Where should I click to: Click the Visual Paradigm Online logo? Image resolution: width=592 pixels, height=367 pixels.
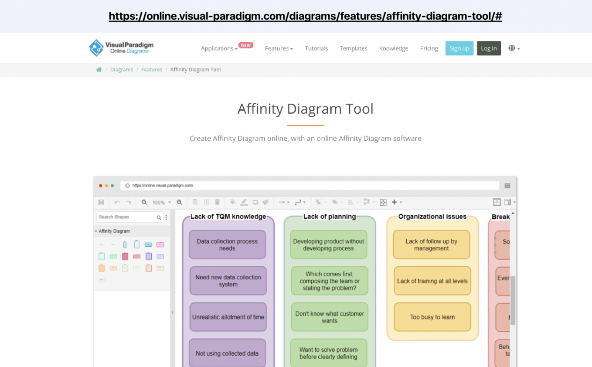121,48
